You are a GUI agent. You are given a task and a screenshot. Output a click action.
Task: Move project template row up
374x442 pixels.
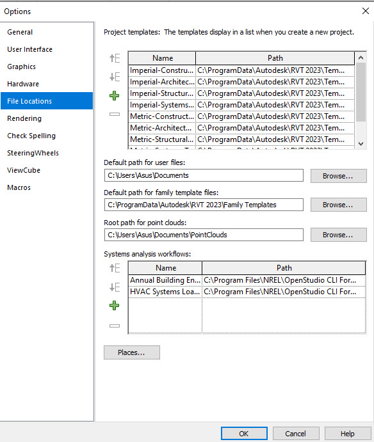[115, 58]
